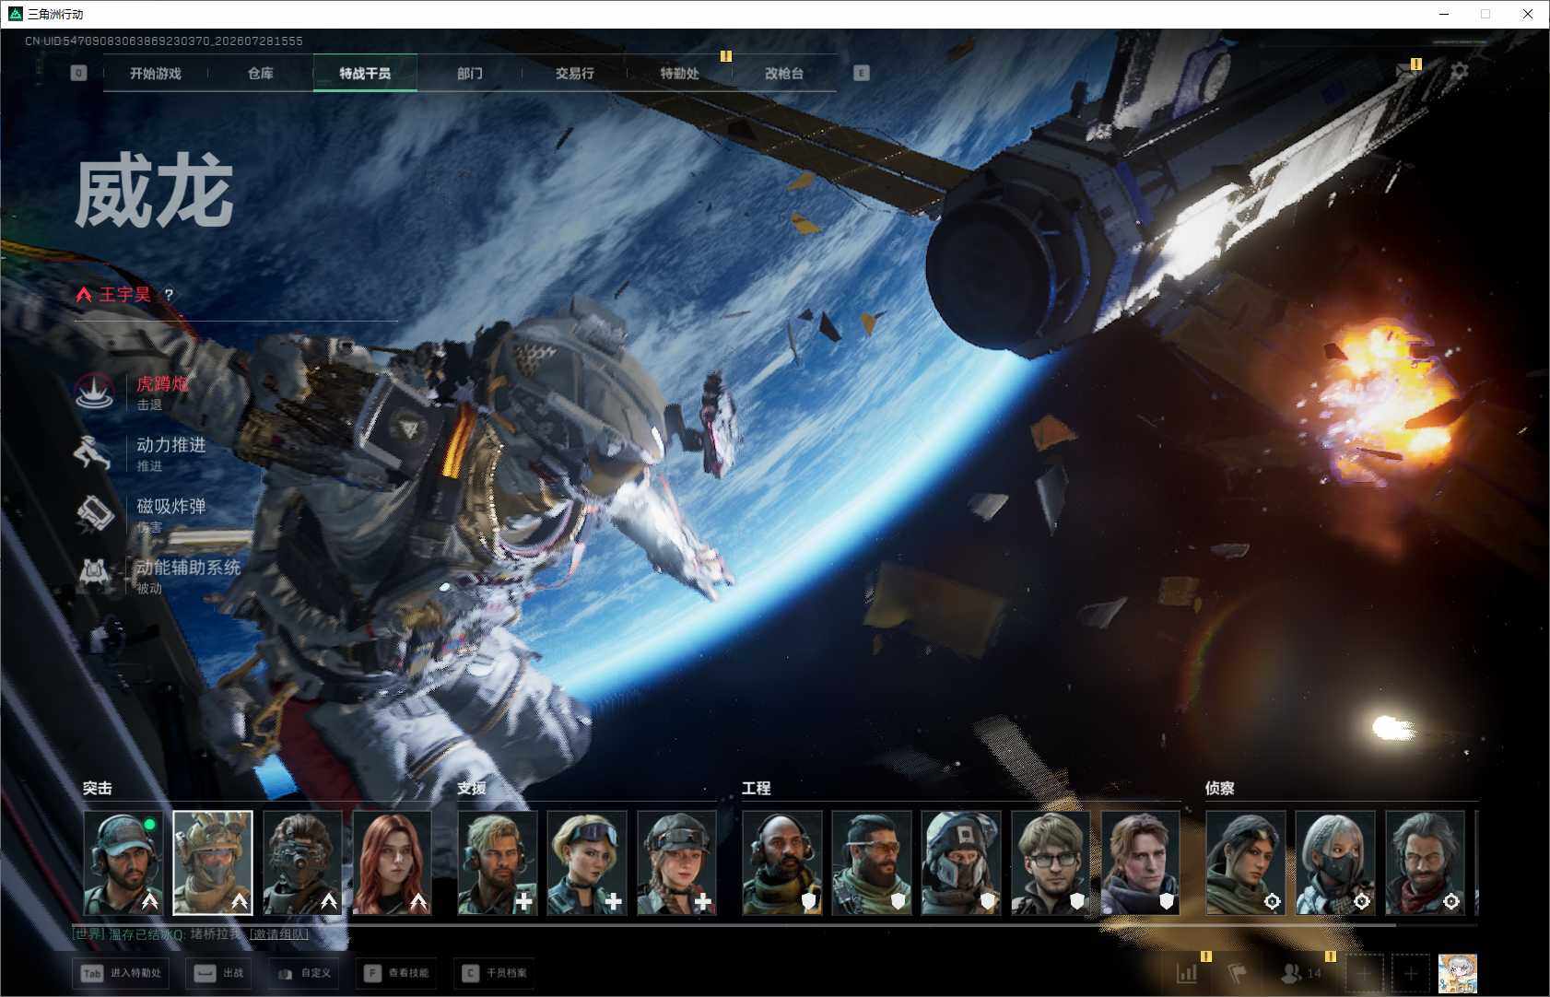
Task: Select the first 工程 operator with headset
Action: [x=782, y=863]
